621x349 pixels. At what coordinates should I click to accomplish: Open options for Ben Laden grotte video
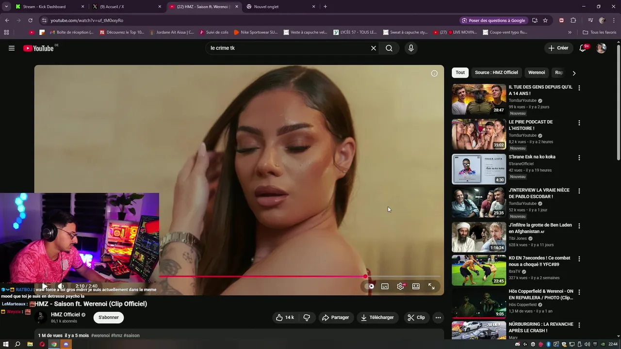[x=579, y=226]
